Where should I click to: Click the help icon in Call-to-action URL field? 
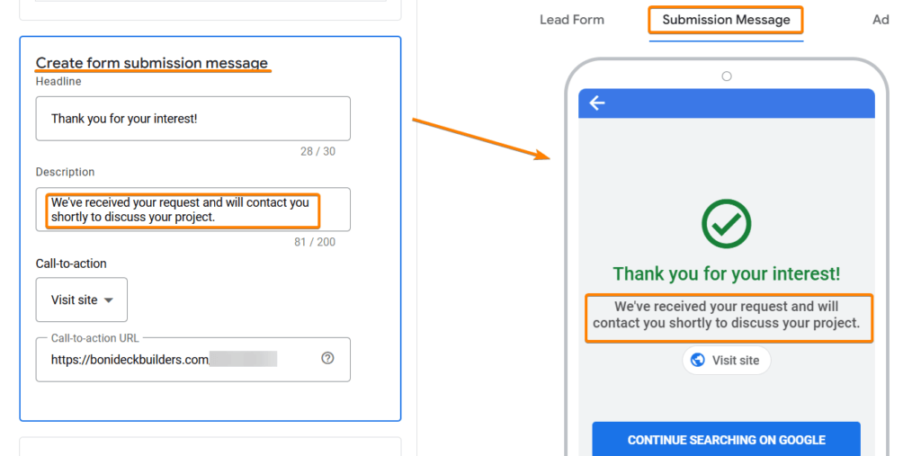327,358
